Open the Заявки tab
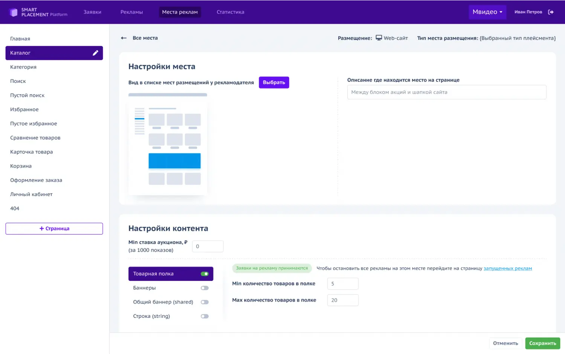The image size is (565, 354). pos(92,12)
